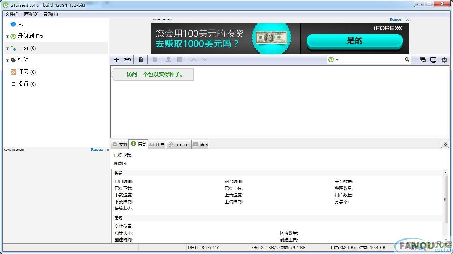
Task: Click the 上传: 0.2 KB/s status bar entry
Action: (357, 248)
